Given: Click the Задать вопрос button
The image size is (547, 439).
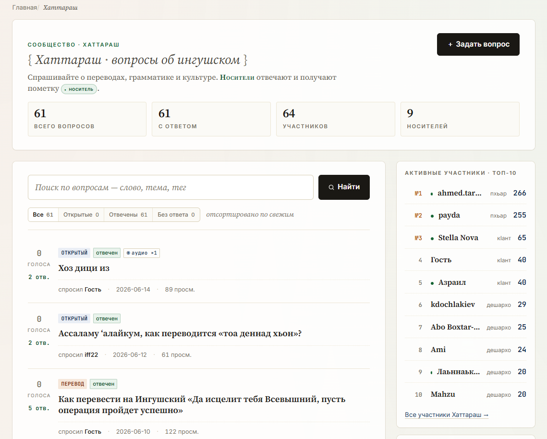Looking at the screenshot, I should (x=478, y=44).
